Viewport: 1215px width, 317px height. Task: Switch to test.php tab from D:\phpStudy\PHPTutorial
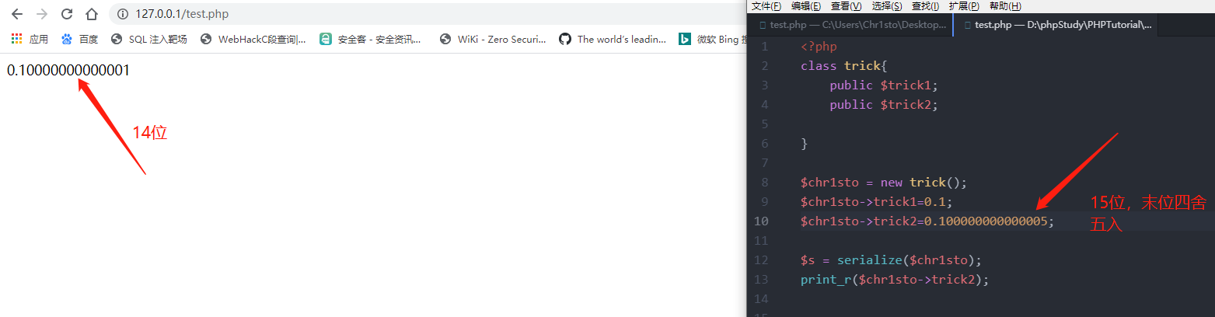(1057, 25)
